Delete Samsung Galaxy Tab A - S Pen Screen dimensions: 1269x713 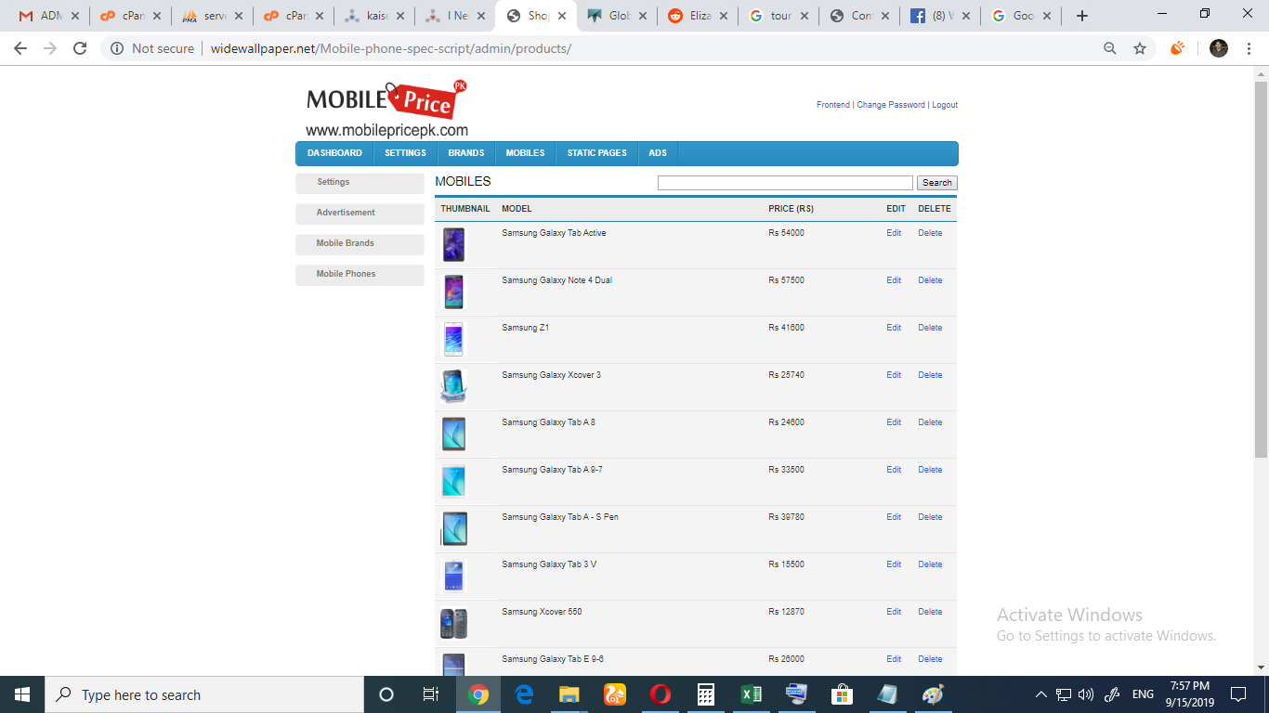930,517
